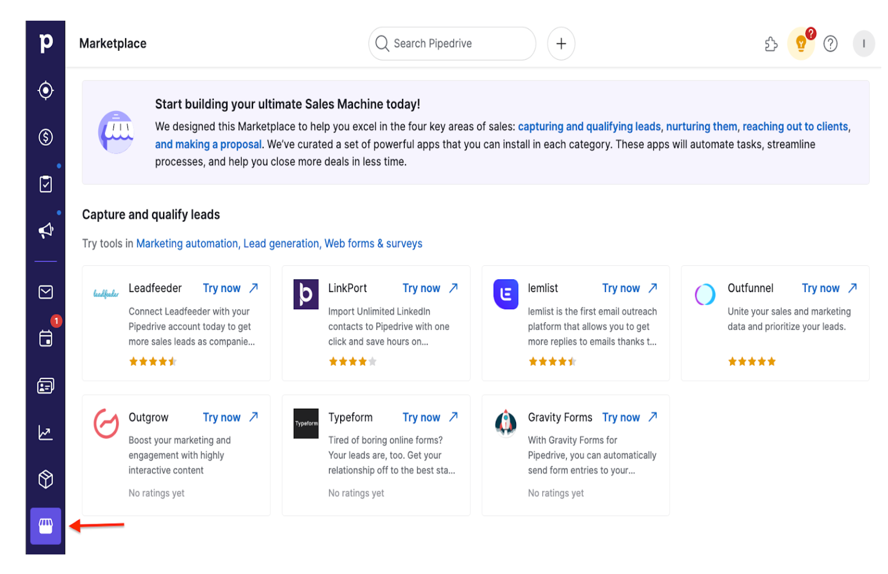Click the lemlist app title
Viewport: 888px width, 574px height.
click(543, 288)
